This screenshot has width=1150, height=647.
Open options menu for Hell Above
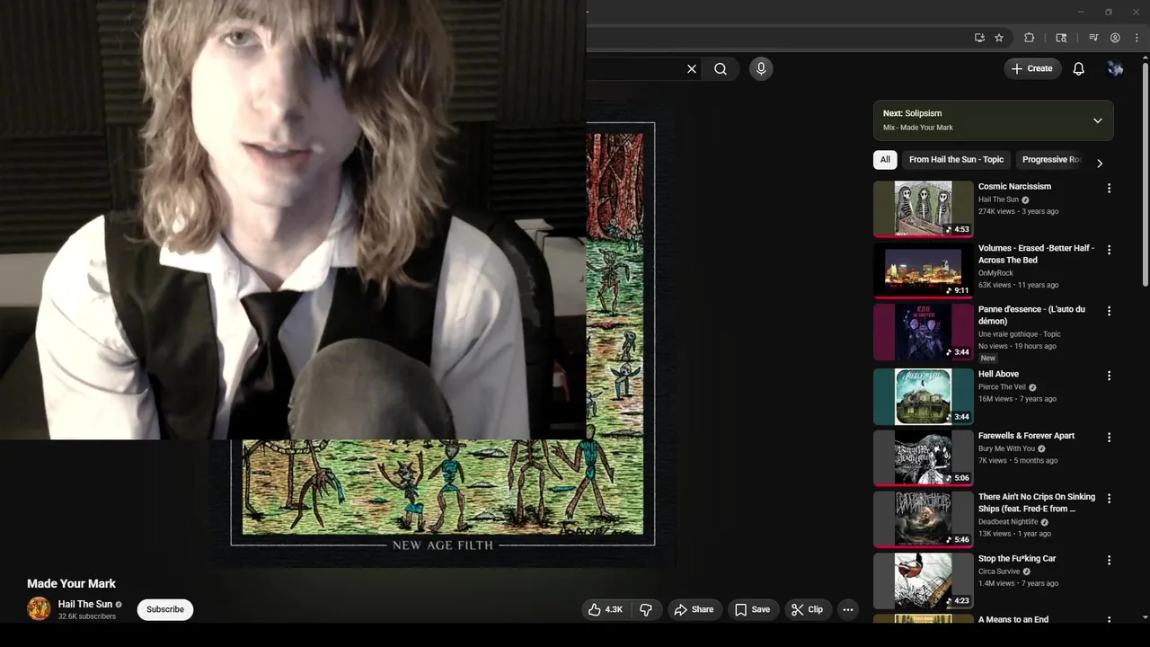tap(1109, 376)
